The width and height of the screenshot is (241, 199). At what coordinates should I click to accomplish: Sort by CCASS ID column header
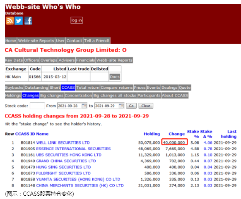25,134
